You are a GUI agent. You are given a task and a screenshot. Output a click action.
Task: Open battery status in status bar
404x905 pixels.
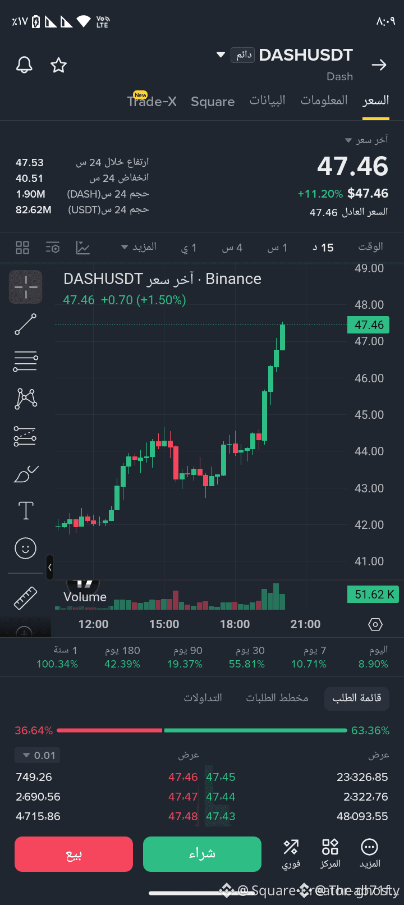tap(36, 22)
